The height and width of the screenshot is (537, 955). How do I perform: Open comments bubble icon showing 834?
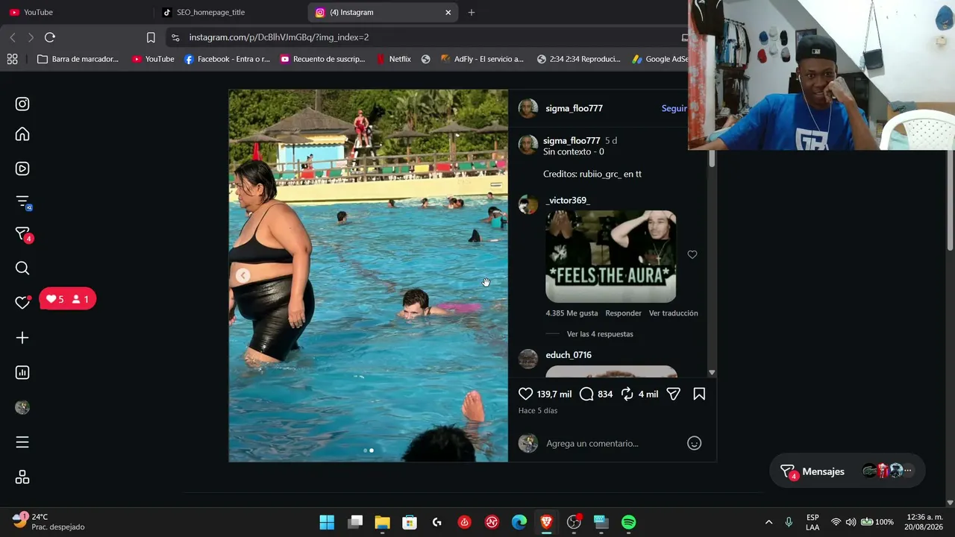tap(586, 394)
